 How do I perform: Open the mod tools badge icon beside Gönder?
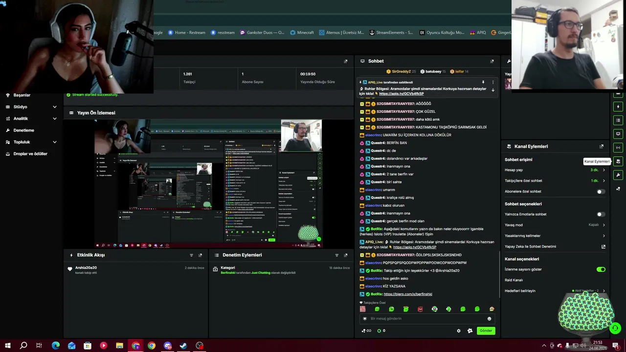470,331
